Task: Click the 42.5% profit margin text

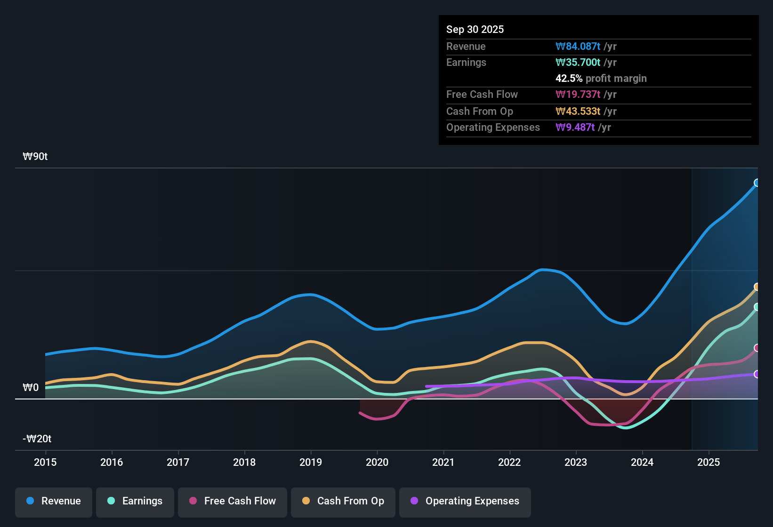Action: pos(601,78)
